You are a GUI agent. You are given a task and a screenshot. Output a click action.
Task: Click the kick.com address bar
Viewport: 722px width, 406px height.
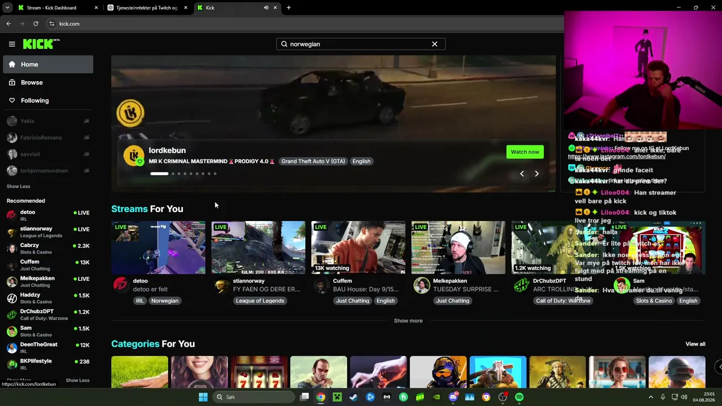pyautogui.click(x=305, y=24)
